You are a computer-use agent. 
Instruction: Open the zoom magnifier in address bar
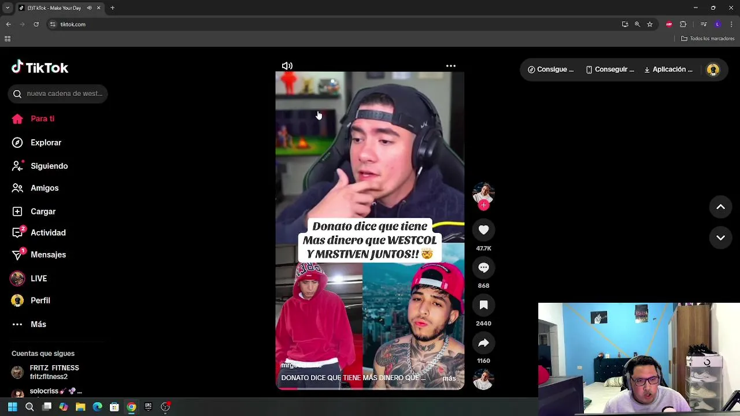[637, 24]
